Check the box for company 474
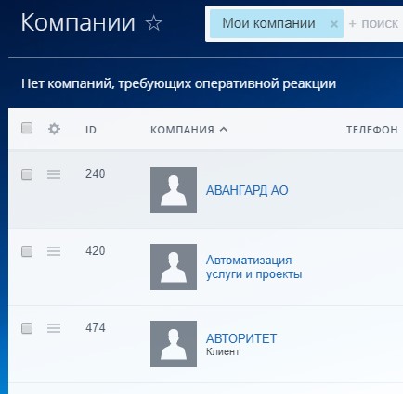This screenshot has width=403, height=394. [27, 328]
